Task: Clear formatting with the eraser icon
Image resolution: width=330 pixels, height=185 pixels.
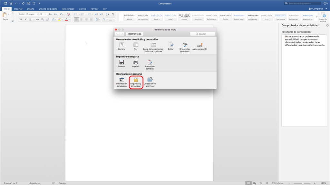Action: pos(68,14)
